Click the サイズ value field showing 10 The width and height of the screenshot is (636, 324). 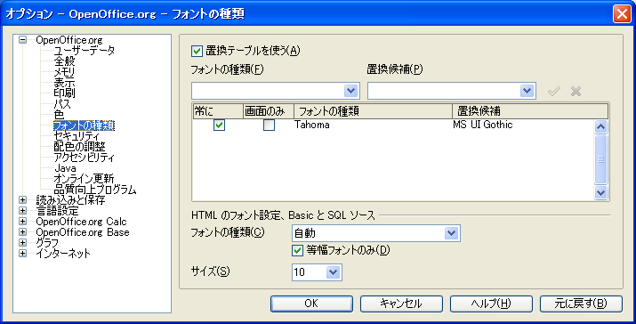310,272
